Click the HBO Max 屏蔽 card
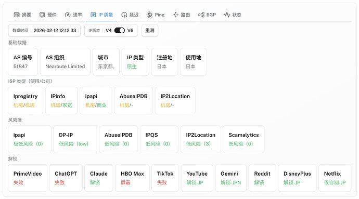 click(x=132, y=178)
